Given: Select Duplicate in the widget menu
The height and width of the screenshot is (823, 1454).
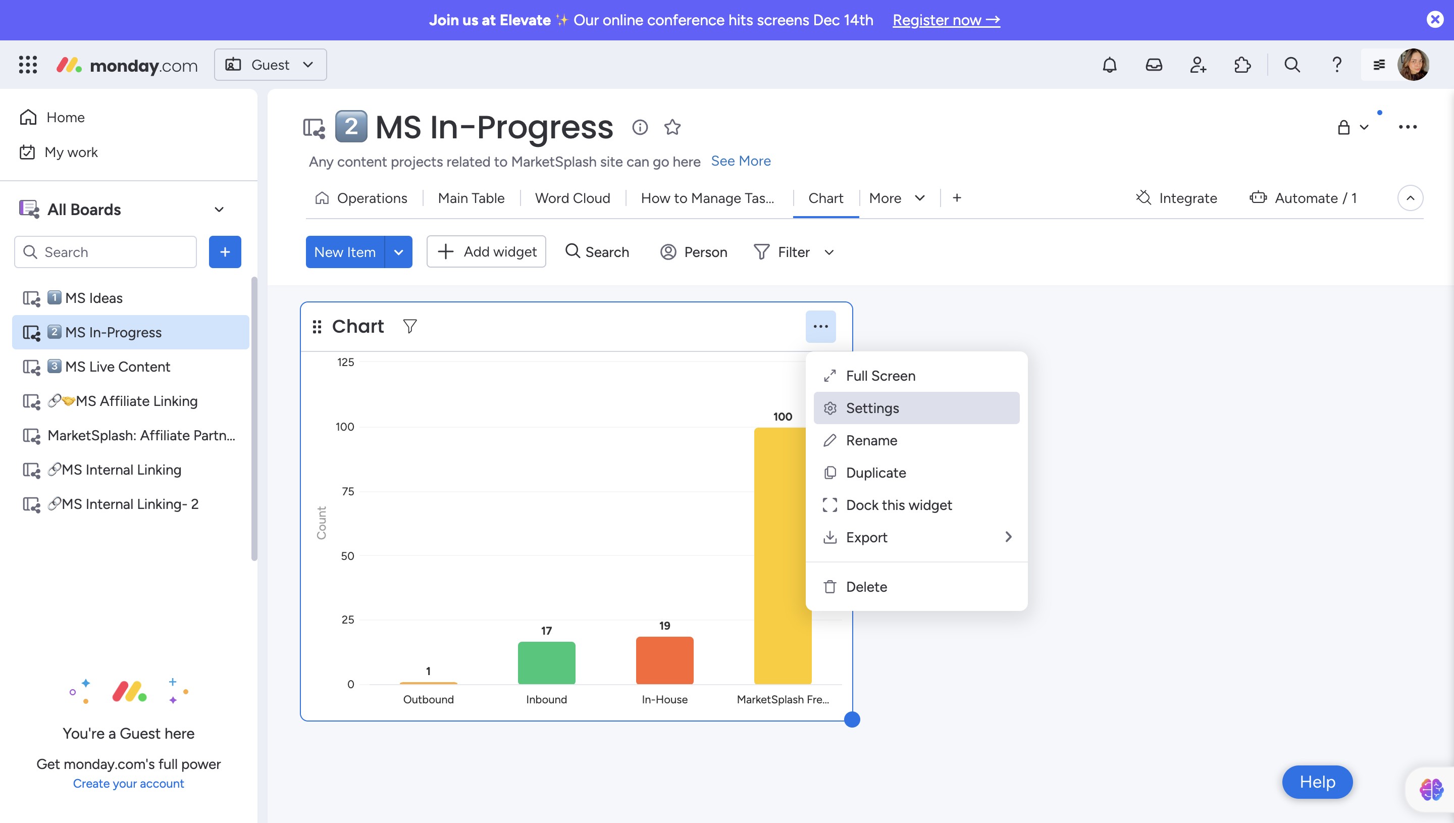Looking at the screenshot, I should pos(916,473).
